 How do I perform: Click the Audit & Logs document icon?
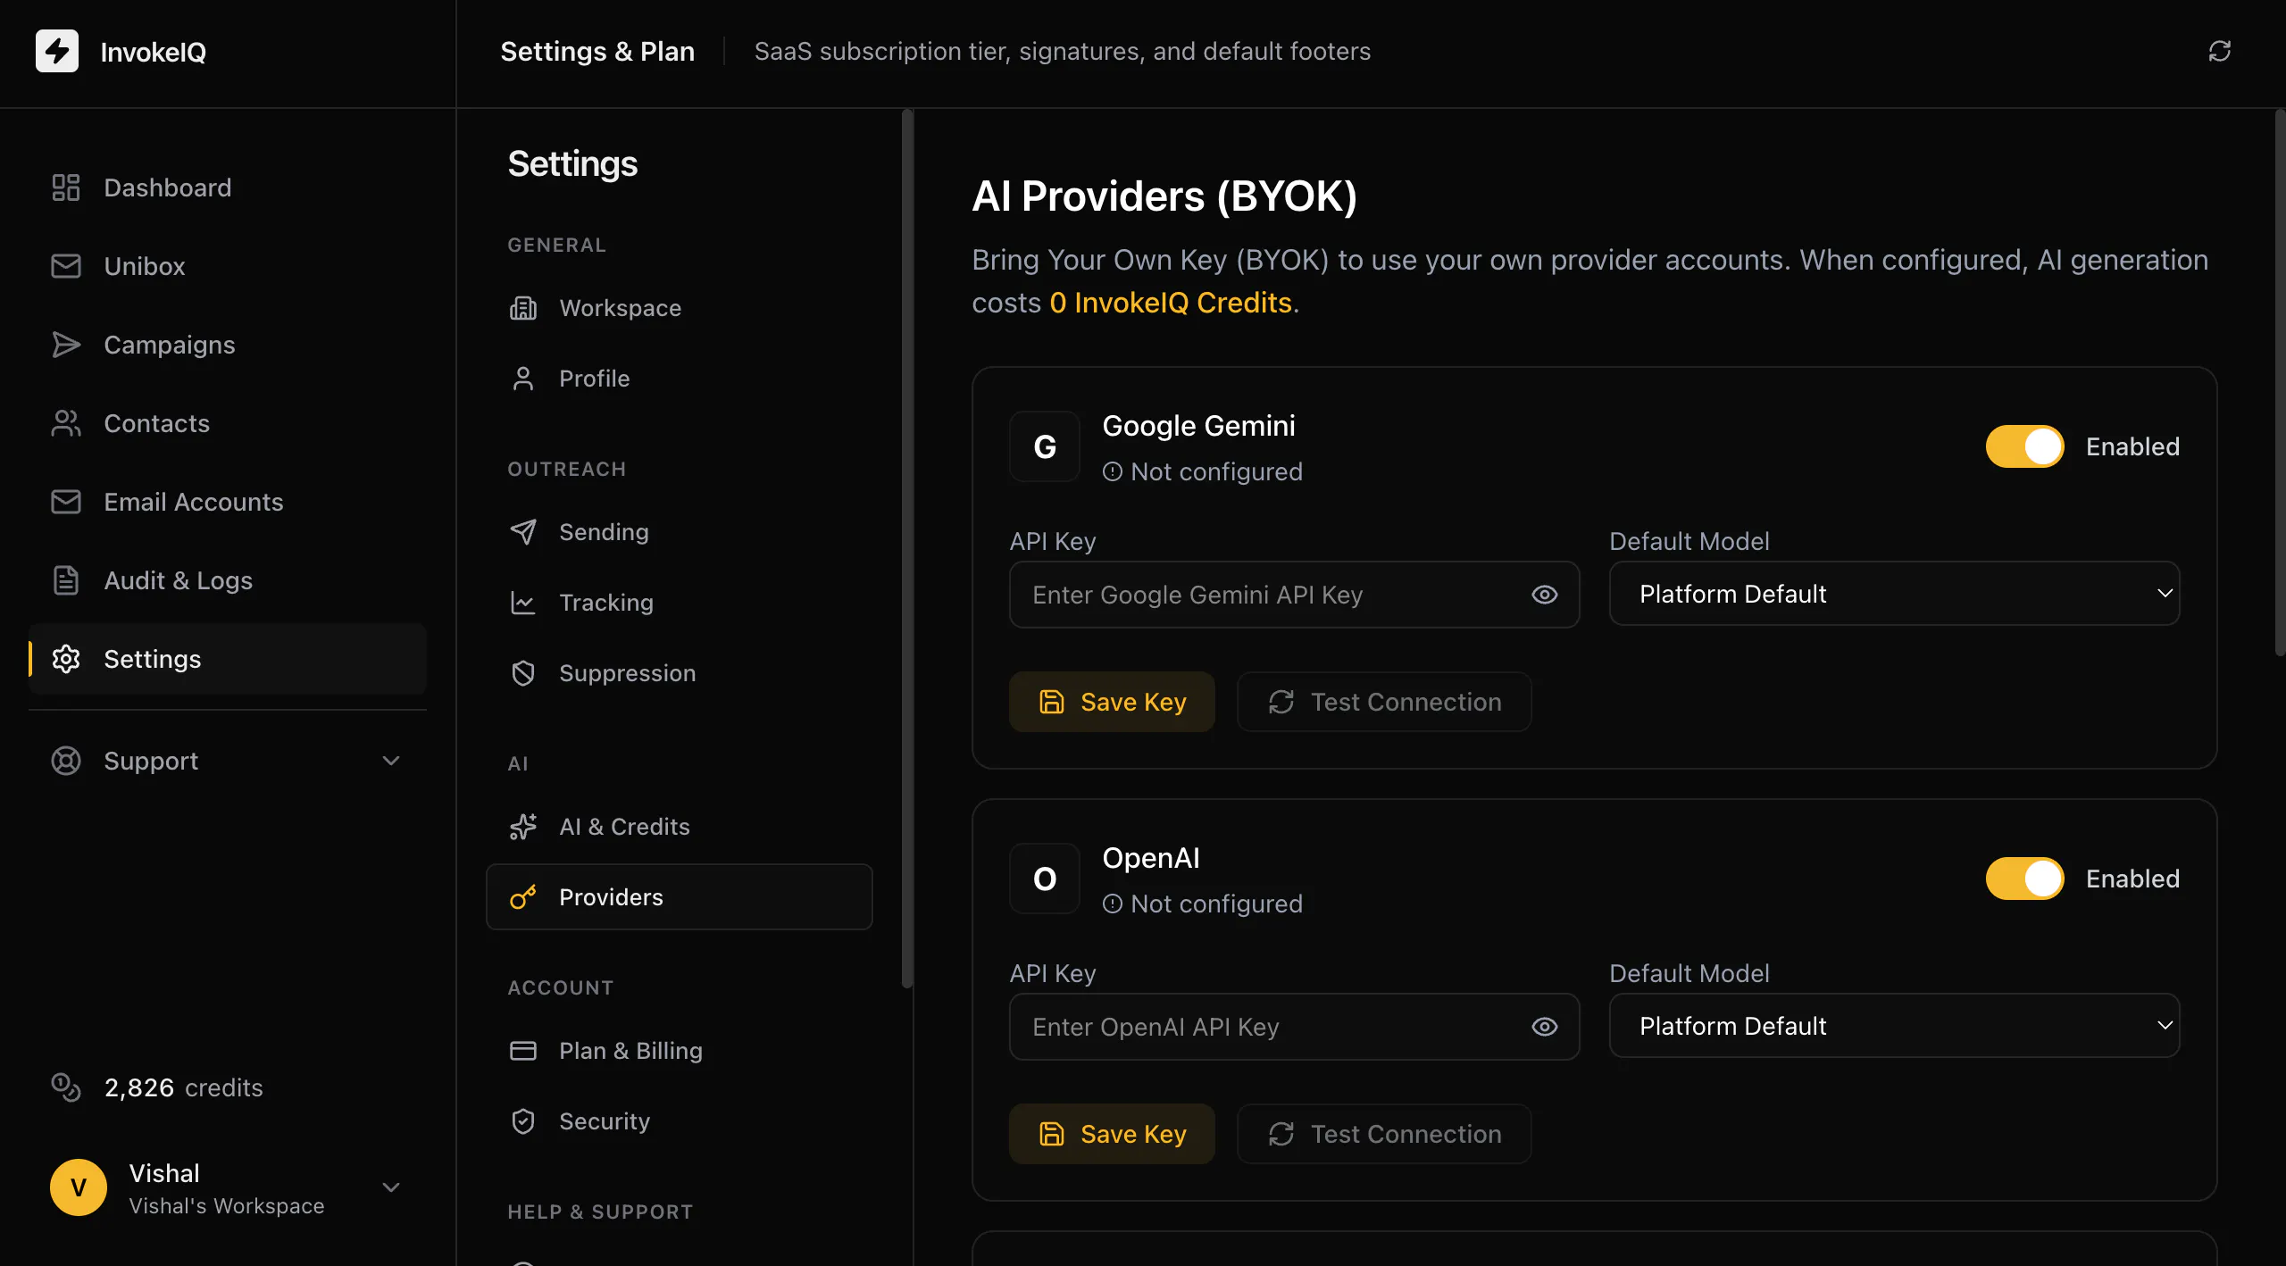[x=66, y=580]
